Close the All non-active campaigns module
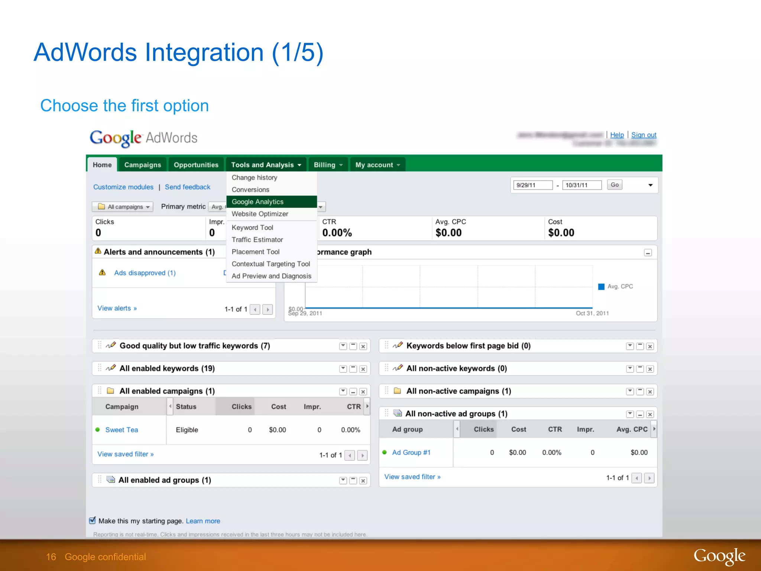761x571 pixels. tap(650, 391)
